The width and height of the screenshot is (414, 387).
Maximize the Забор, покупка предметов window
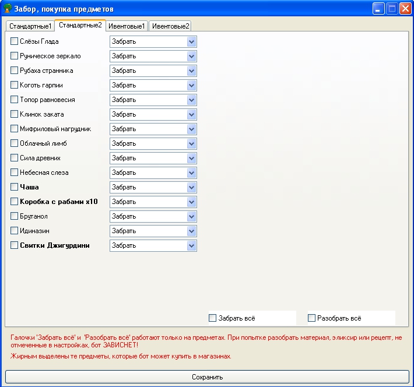tap(392, 9)
